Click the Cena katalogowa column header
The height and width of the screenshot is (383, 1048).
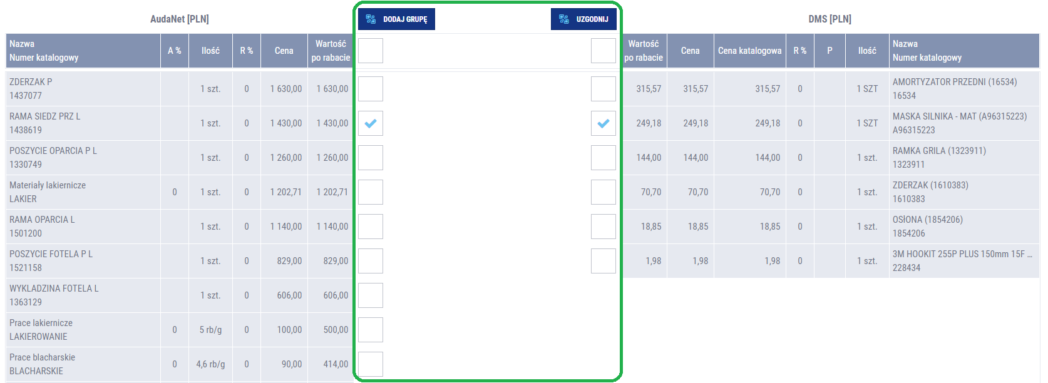[x=749, y=51]
